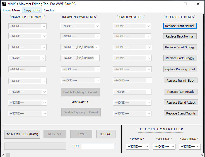This screenshot has height=157, width=205.
Task: Click the REFRESH button
Action: click(x=55, y=134)
